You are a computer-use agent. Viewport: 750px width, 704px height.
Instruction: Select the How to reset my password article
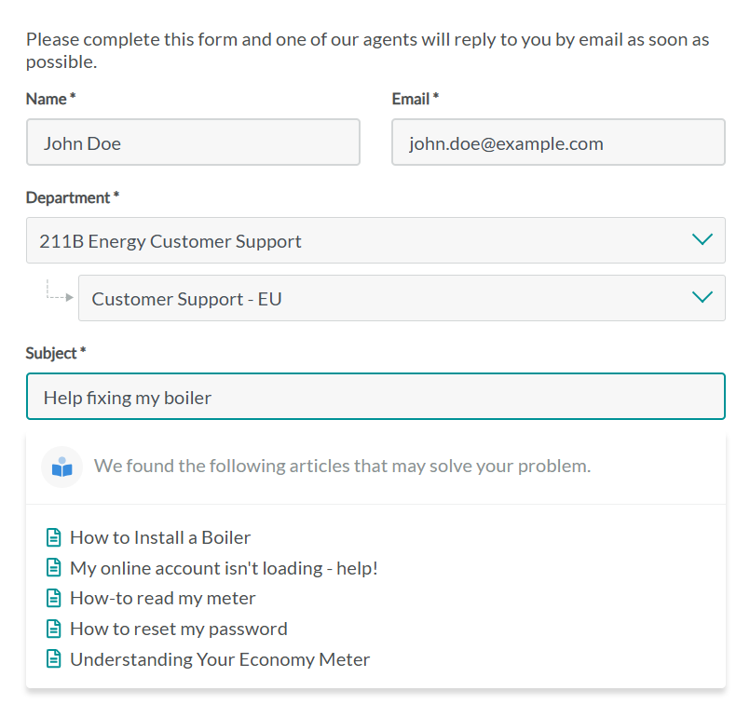point(178,629)
